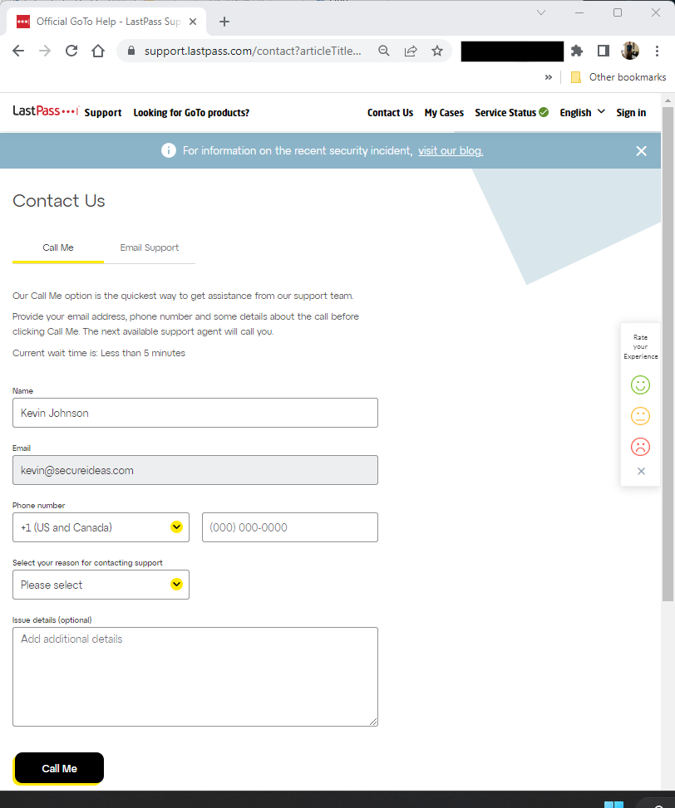Viewport: 675px width, 808px height.
Task: Rate experience with the neutral face
Action: 640,416
